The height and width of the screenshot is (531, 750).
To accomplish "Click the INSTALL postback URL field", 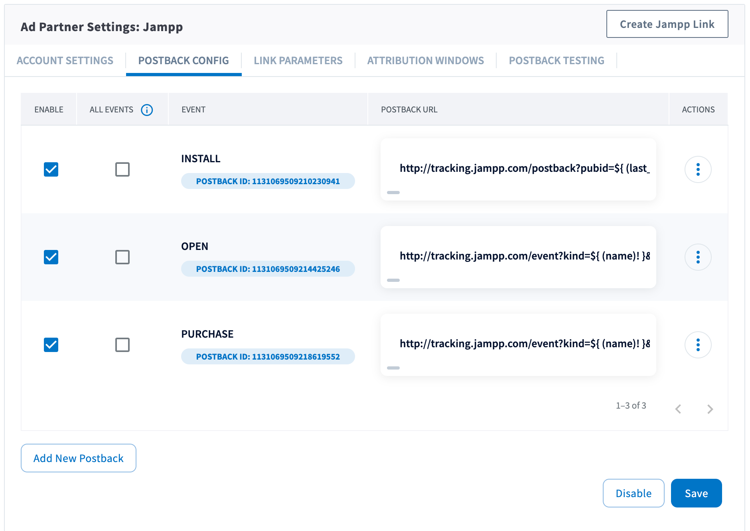I will click(518, 169).
